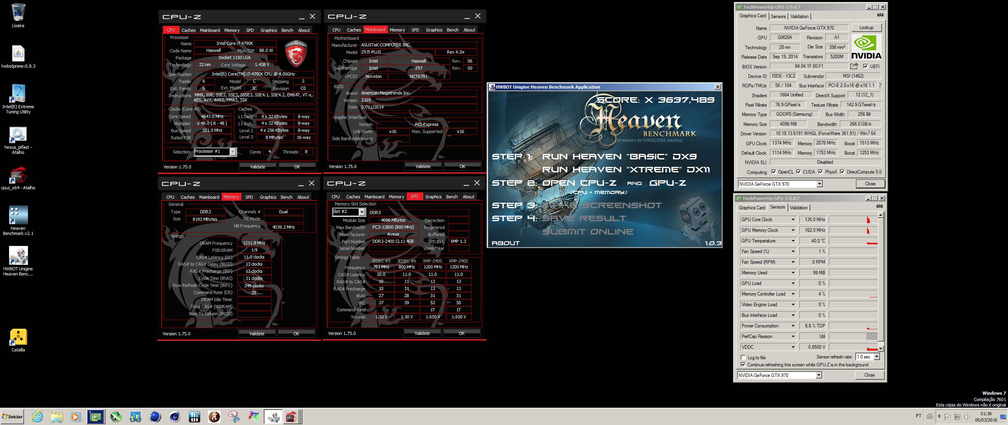Enable the Log to file checkbox
Viewport: 1008px width, 425px height.
click(x=743, y=357)
